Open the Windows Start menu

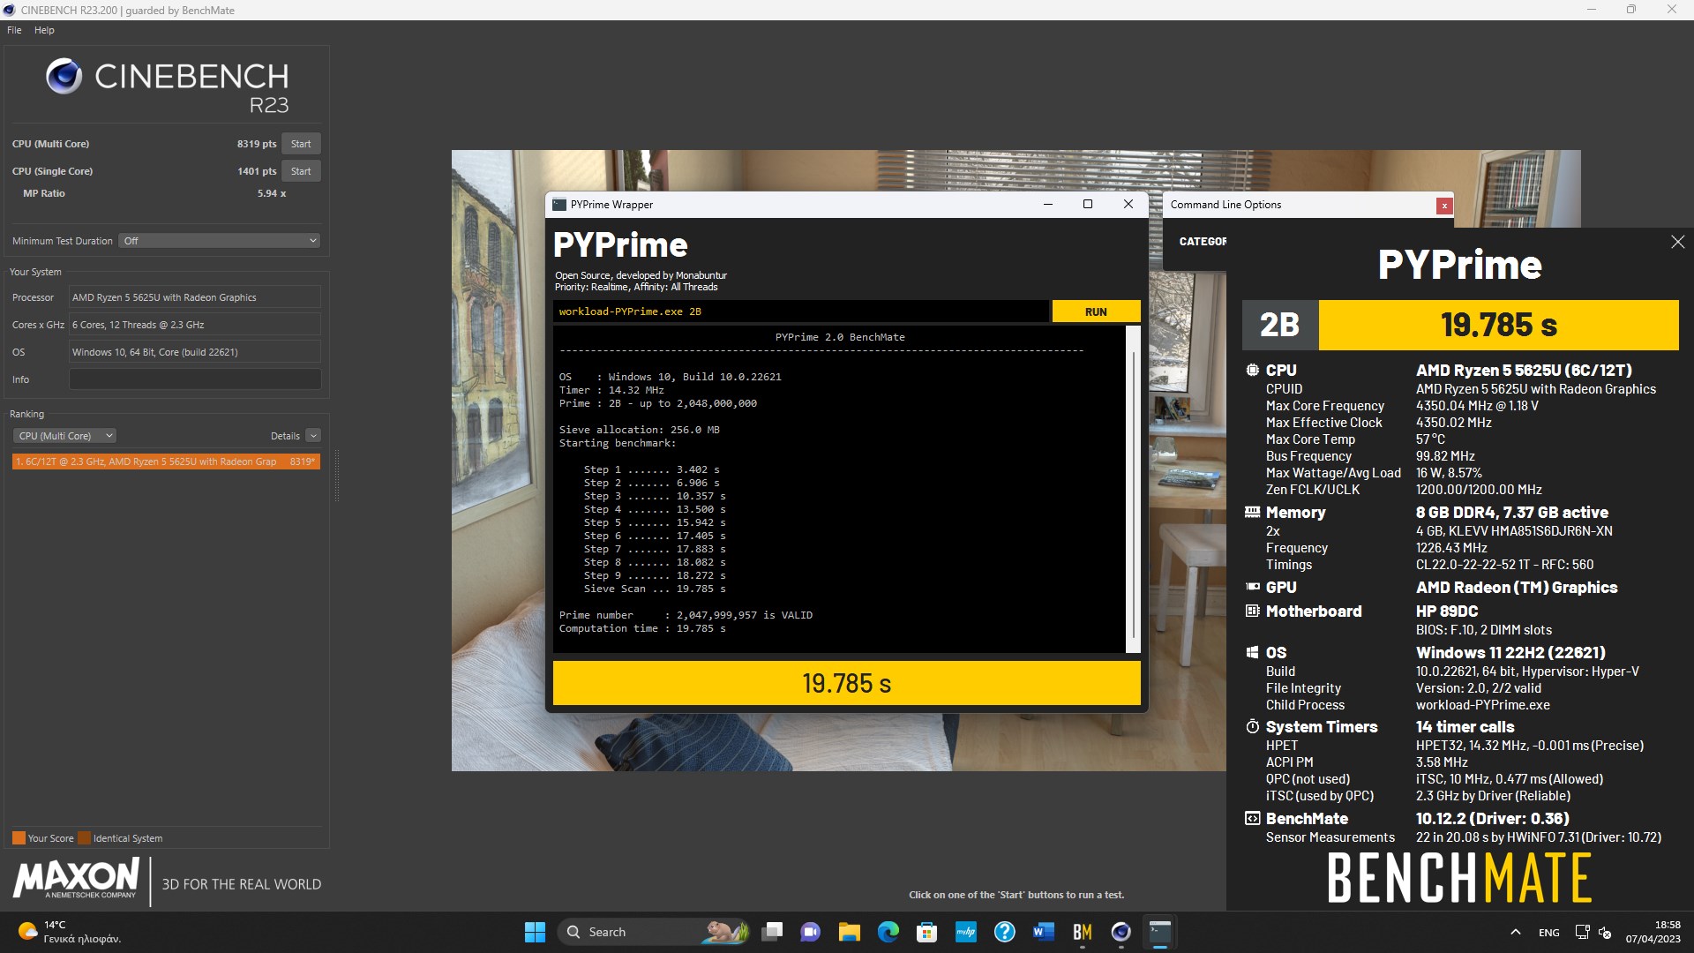point(535,932)
